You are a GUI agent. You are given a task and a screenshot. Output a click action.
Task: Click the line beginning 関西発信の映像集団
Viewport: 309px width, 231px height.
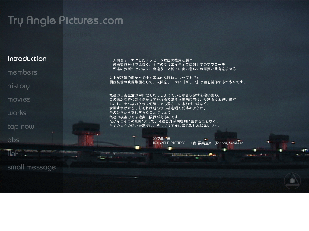click(178, 82)
